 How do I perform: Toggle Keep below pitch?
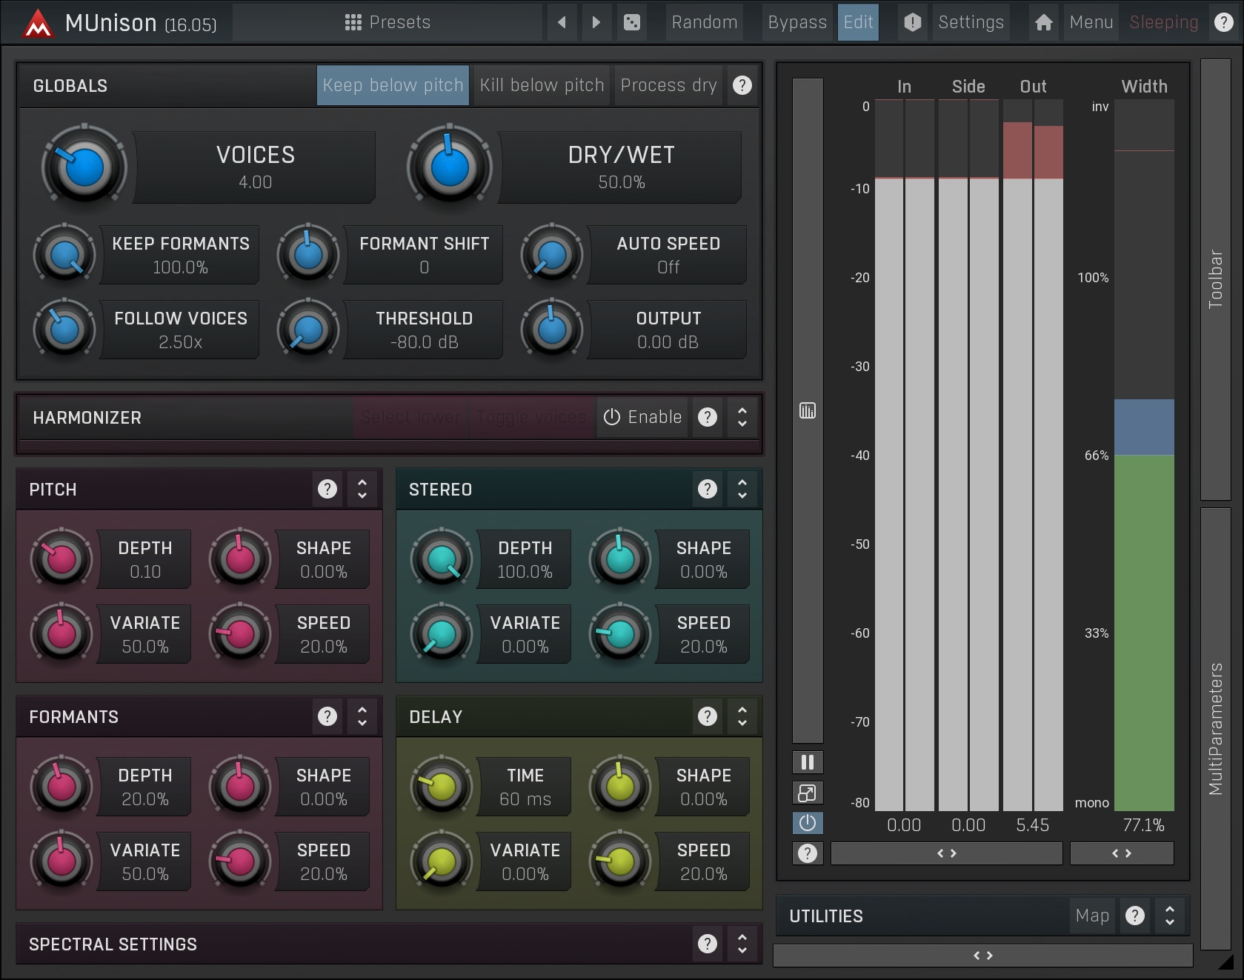(x=393, y=85)
